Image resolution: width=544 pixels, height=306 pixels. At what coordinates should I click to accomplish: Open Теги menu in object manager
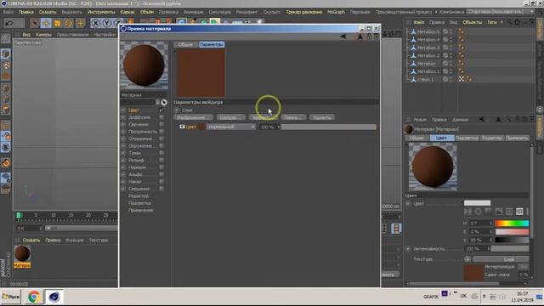coord(491,22)
